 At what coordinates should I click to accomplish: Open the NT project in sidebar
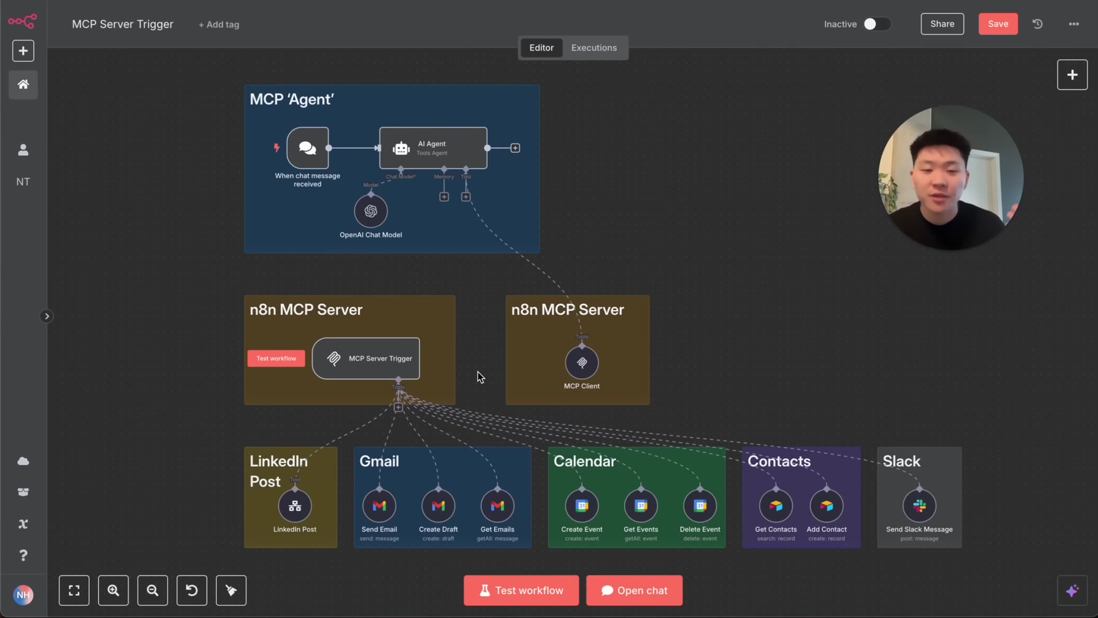[x=23, y=182]
